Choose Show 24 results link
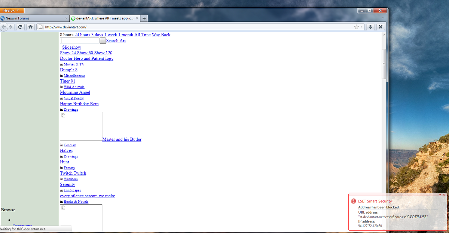 point(68,53)
